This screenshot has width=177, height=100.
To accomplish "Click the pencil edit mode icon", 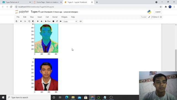I will point(149,17).
